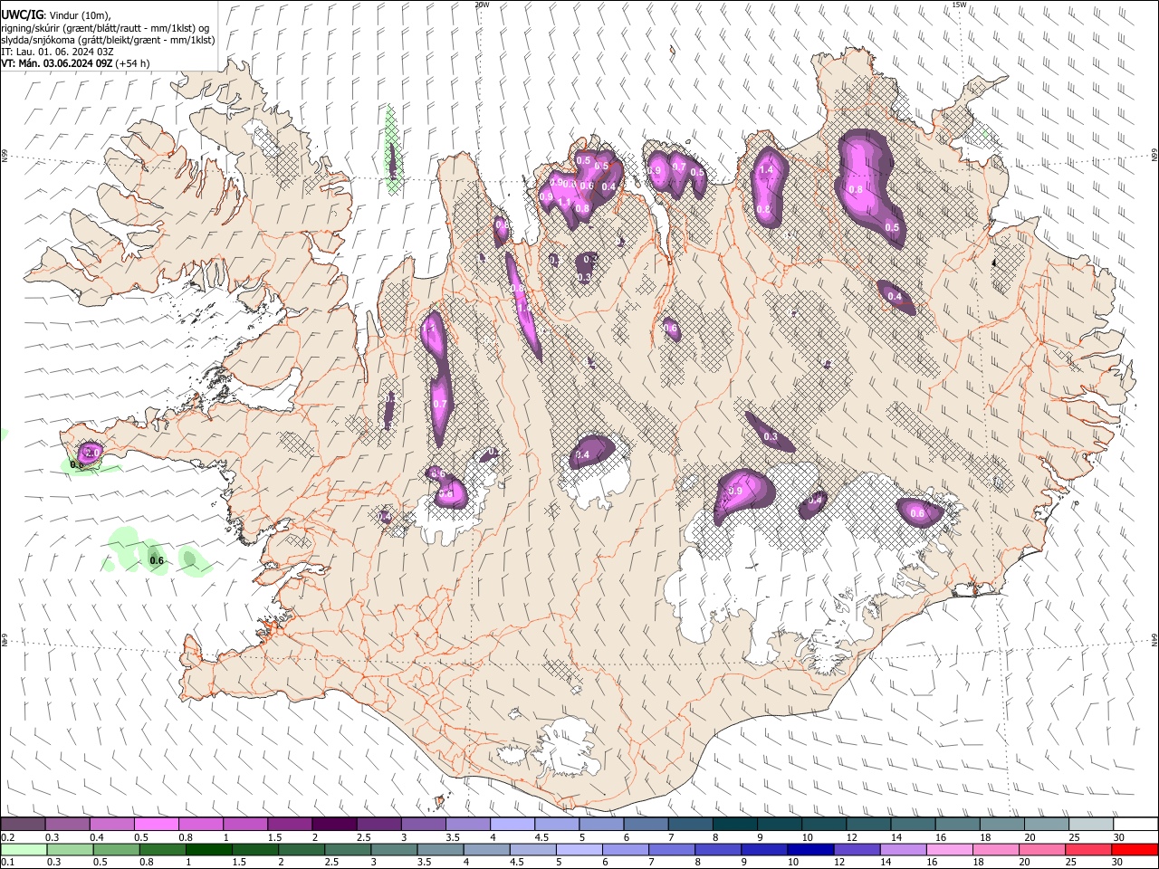The width and height of the screenshot is (1159, 869).
Task: Pick lower legend swatch between 16 and 18
Action: pyautogui.click(x=949, y=849)
